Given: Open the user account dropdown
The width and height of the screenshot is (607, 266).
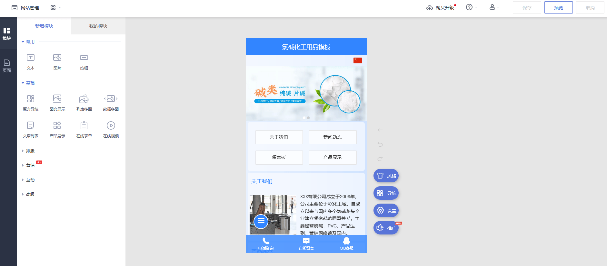Looking at the screenshot, I should pos(494,7).
